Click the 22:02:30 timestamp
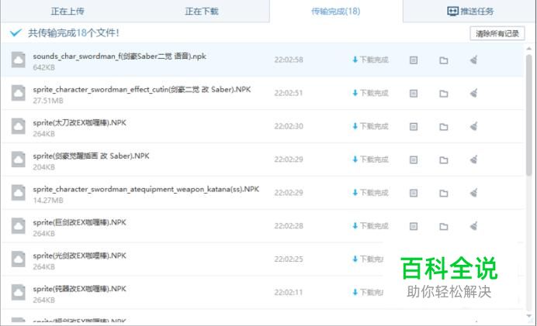Image resolution: width=537 pixels, height=326 pixels. point(289,126)
